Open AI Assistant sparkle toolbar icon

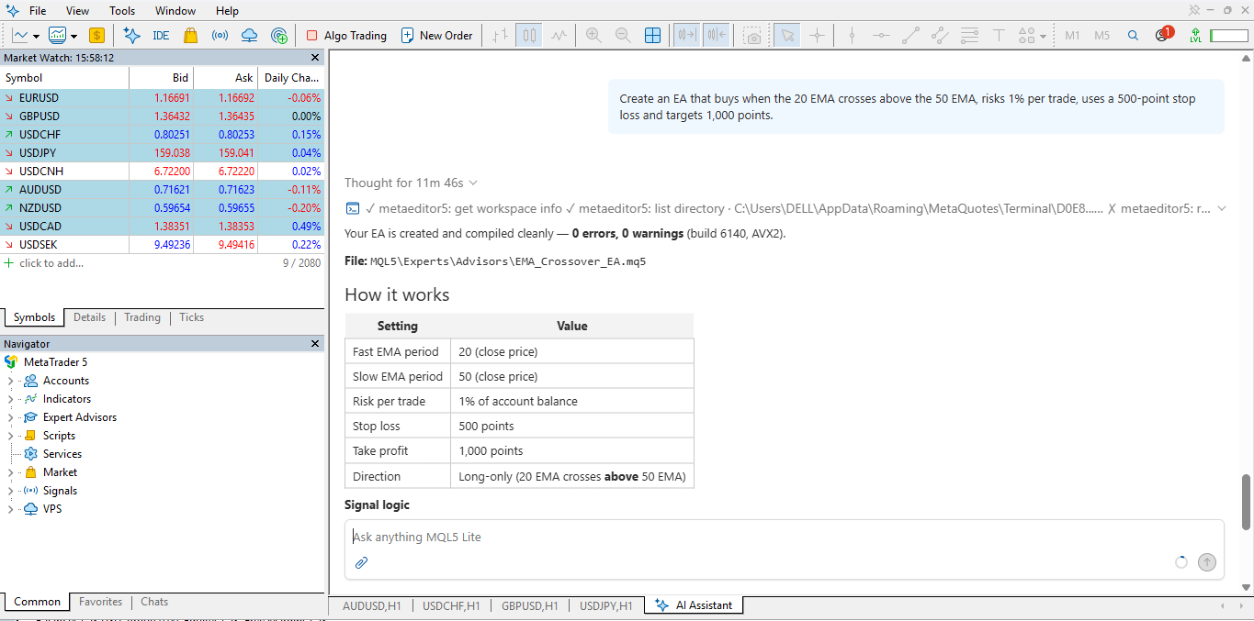[x=131, y=36]
